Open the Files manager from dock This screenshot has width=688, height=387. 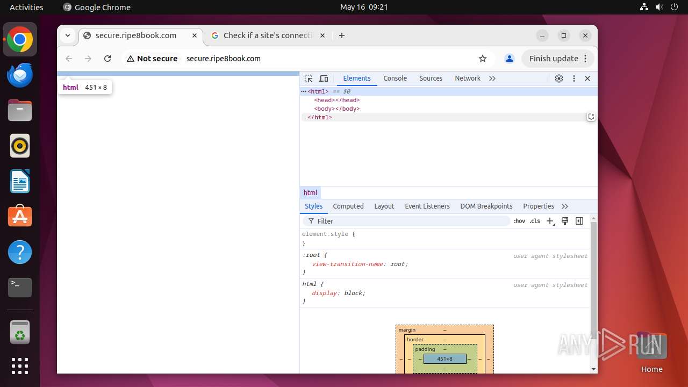pos(20,111)
